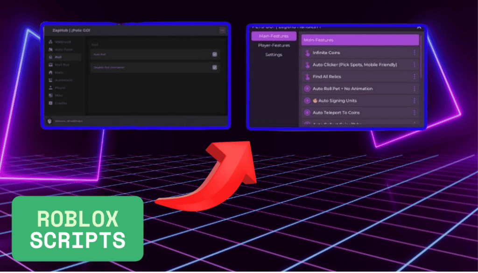Screen dimensions: 478x273
Task: Open three-dot options for Auto Teleport To Coins
Action: (x=415, y=113)
